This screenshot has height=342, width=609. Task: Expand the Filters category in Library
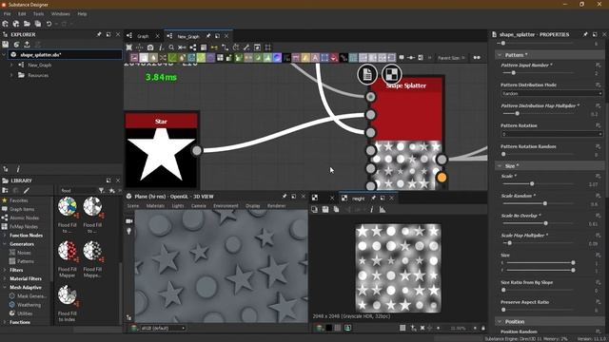[5, 270]
